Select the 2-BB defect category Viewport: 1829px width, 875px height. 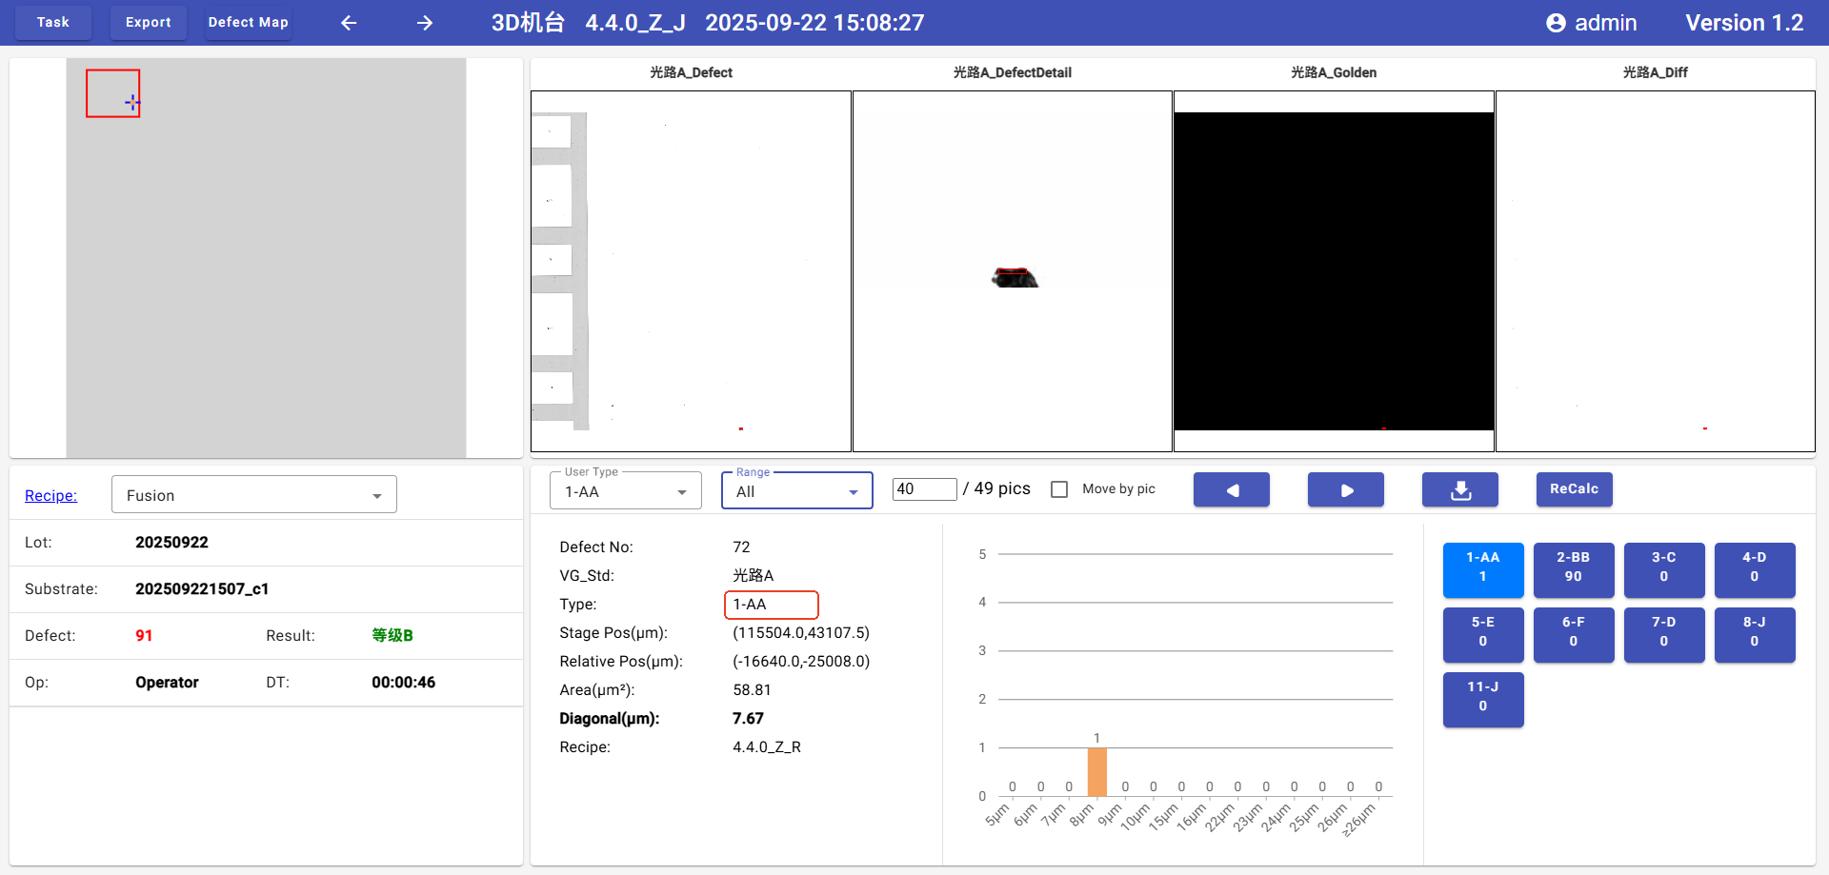pyautogui.click(x=1573, y=567)
